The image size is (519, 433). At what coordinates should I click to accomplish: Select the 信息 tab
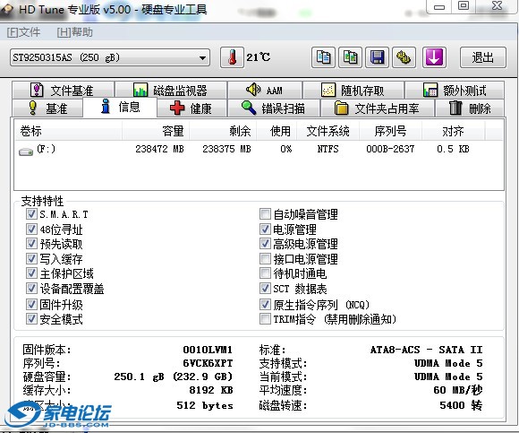click(x=120, y=107)
